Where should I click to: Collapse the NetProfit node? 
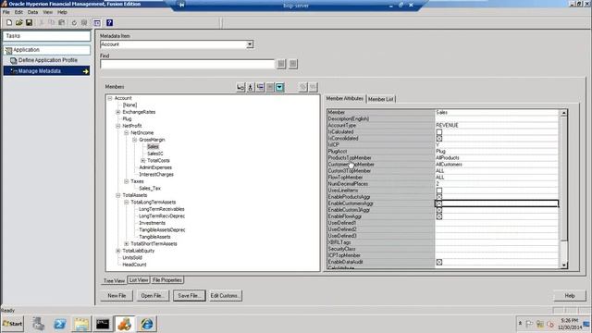118,126
